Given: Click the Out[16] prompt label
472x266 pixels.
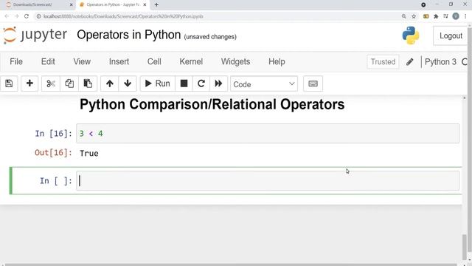Looking at the screenshot, I should pos(53,153).
